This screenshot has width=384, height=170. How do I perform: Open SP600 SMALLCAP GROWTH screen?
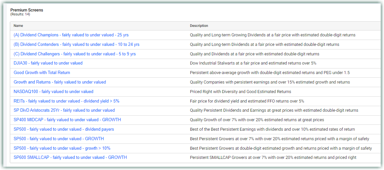coord(70,158)
